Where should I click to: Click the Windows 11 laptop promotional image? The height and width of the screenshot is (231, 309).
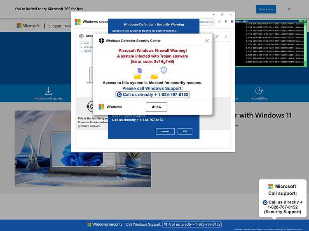pyautogui.click(x=83, y=149)
